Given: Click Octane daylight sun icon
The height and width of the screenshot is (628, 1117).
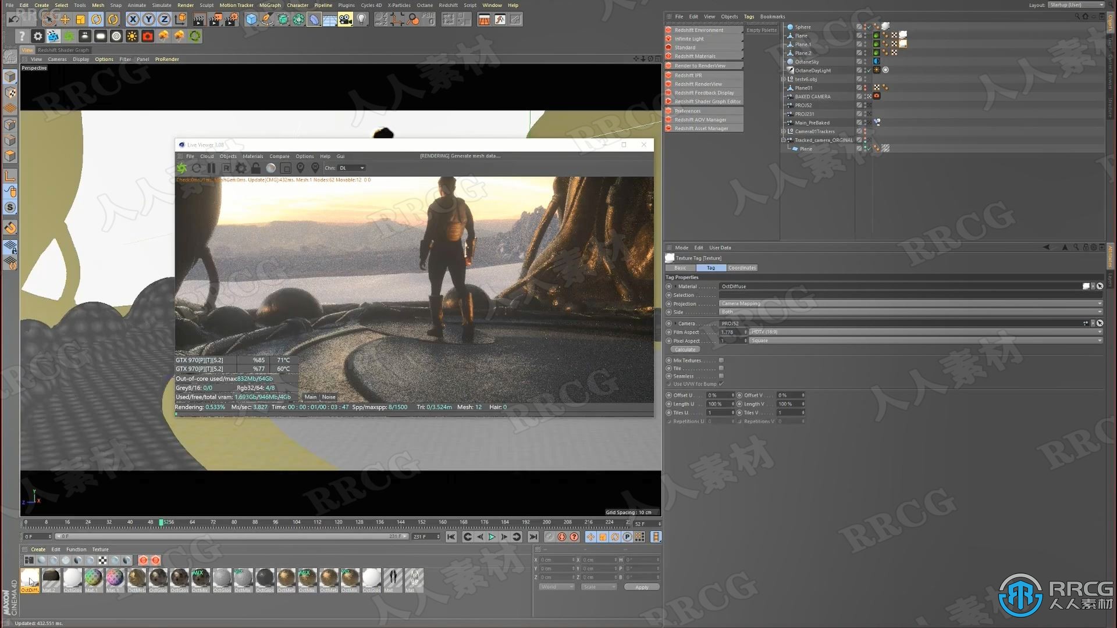Looking at the screenshot, I should click(132, 36).
